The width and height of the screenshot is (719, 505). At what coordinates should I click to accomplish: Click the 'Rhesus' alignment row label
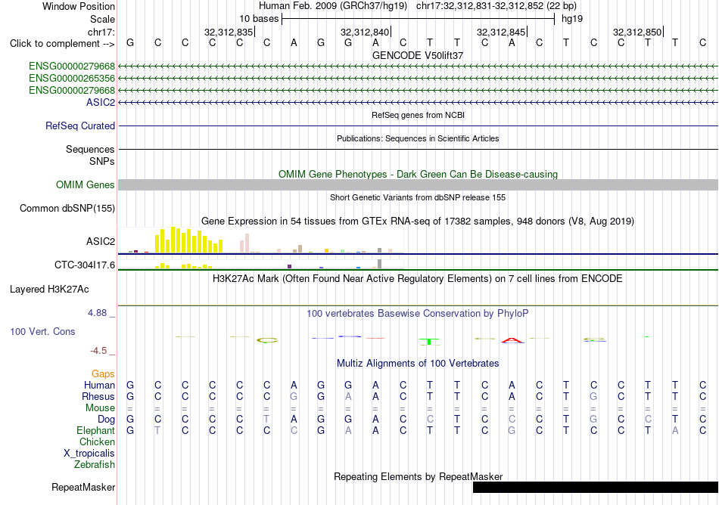point(98,396)
